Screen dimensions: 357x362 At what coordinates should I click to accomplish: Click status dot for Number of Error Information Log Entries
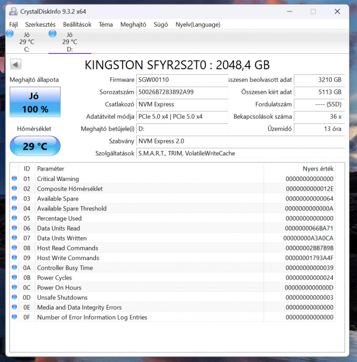point(14,317)
